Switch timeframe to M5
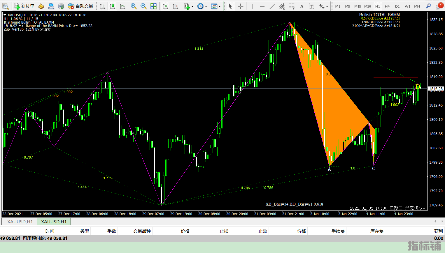 pyautogui.click(x=348, y=6)
